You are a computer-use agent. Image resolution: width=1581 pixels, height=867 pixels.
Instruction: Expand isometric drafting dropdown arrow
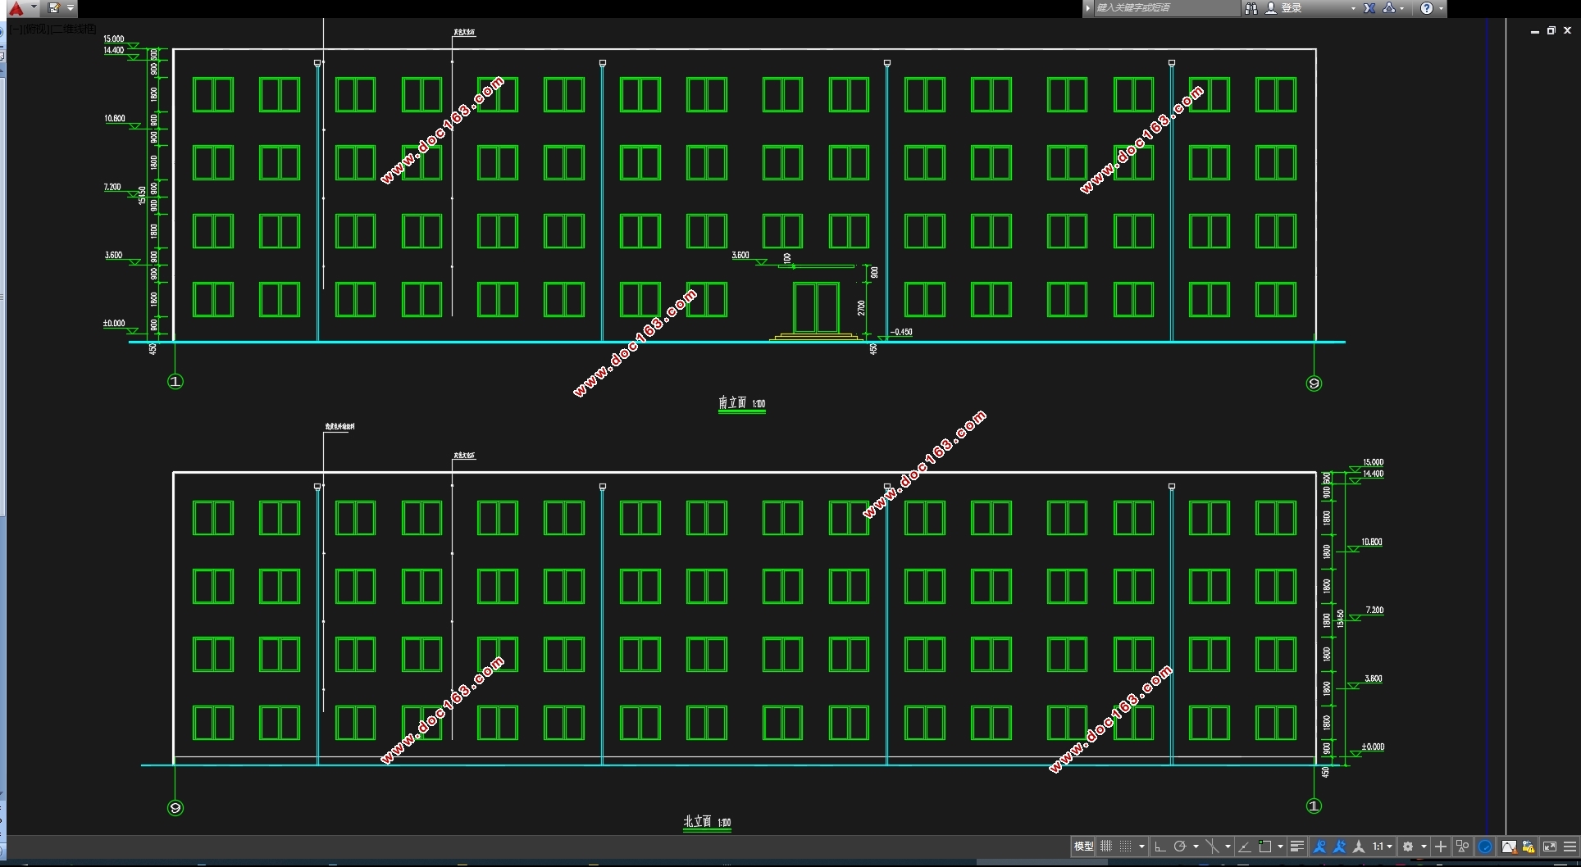click(1228, 847)
